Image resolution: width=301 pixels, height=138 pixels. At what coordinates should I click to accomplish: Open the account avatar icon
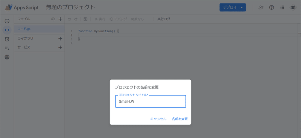point(293,8)
